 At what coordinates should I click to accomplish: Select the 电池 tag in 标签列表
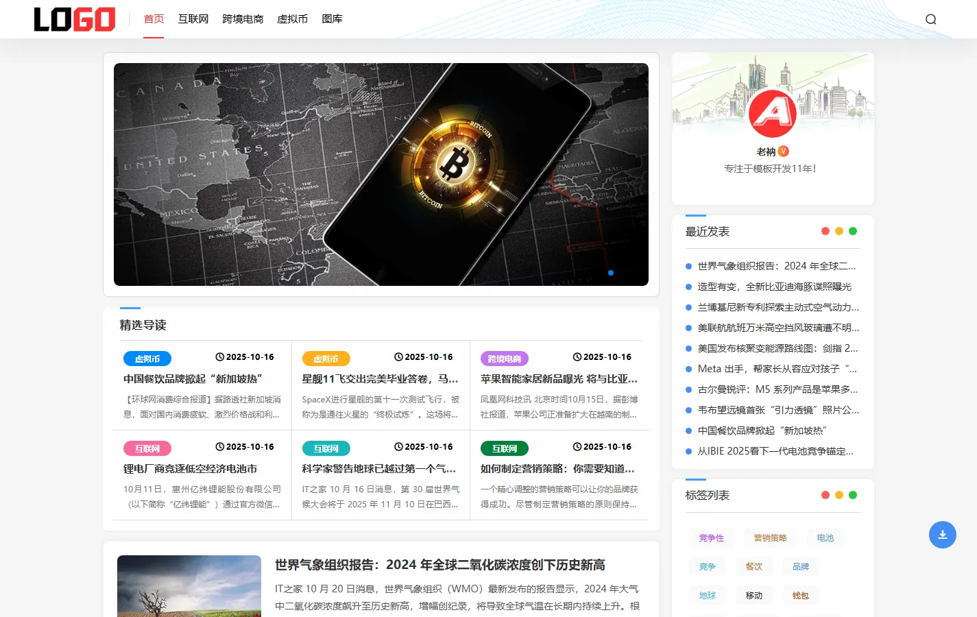click(x=825, y=538)
